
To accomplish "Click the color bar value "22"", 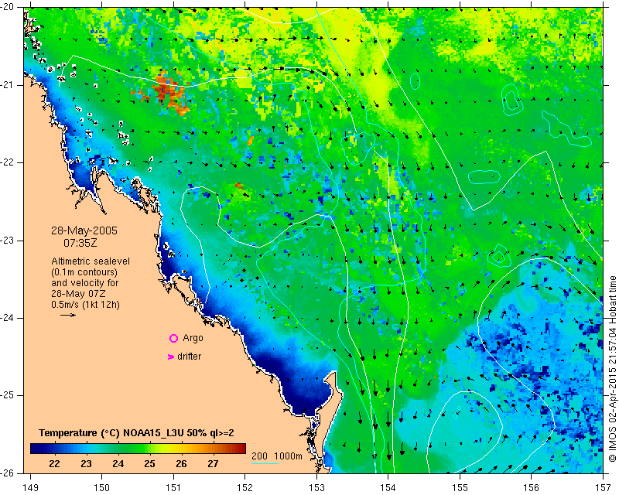I will (x=54, y=463).
